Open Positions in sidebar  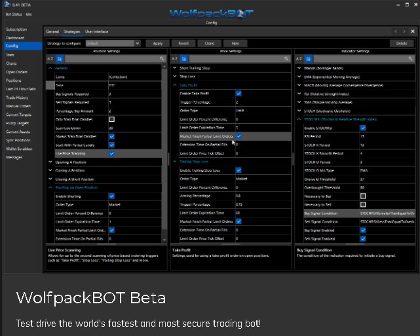[14, 81]
